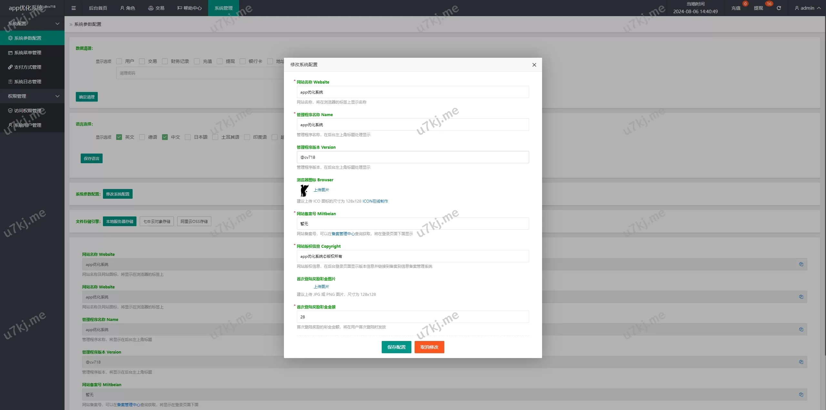Click the 保存配置 button

[396, 347]
